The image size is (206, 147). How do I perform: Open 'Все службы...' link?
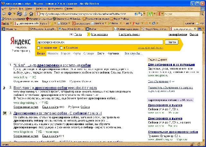pyautogui.click(x=133, y=54)
